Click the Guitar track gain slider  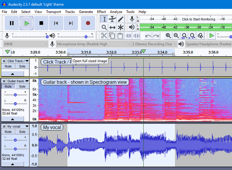tap(15, 94)
